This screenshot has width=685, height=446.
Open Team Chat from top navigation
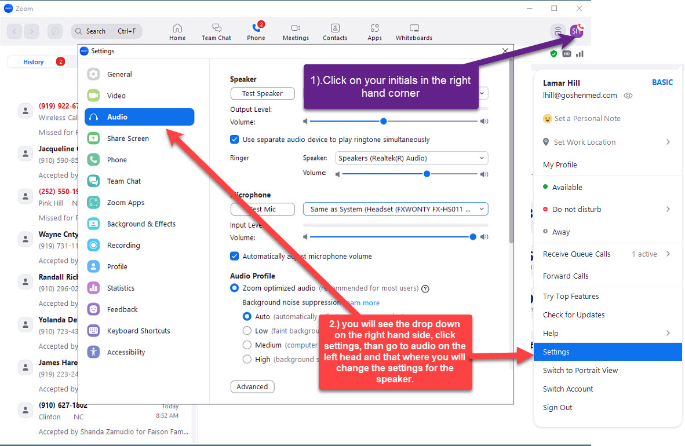(x=216, y=32)
